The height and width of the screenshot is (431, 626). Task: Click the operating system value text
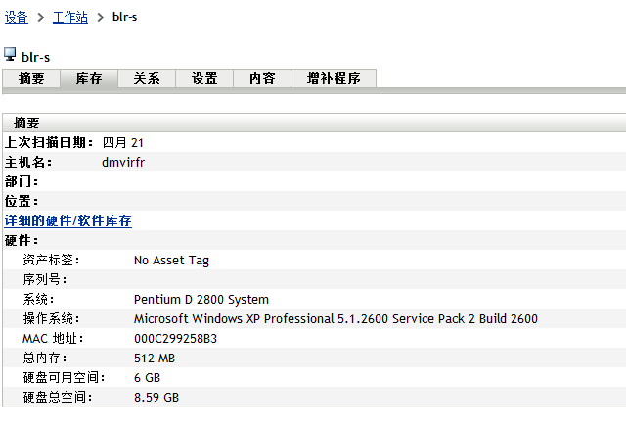(x=335, y=319)
